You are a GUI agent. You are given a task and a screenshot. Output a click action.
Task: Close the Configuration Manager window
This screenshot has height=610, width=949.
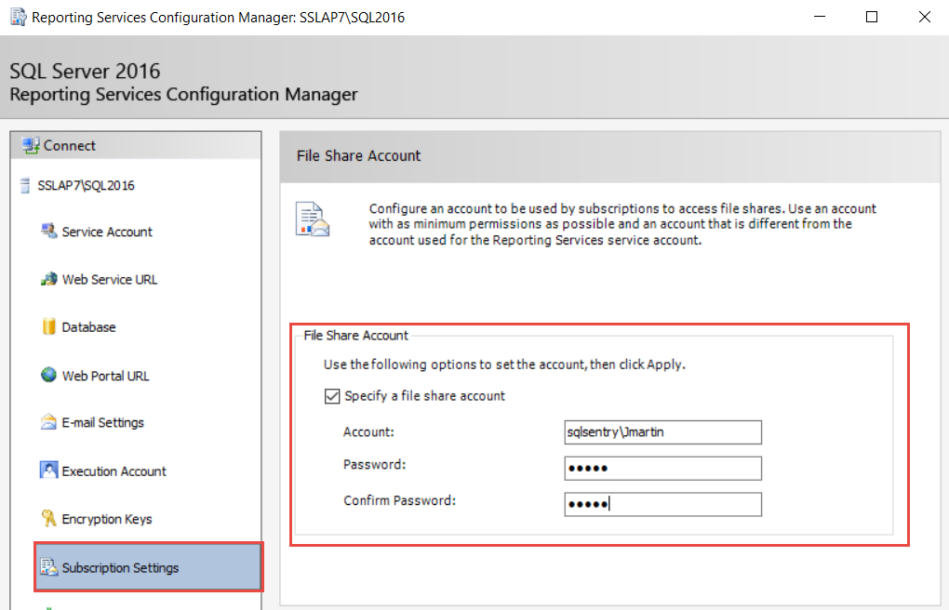point(924,17)
